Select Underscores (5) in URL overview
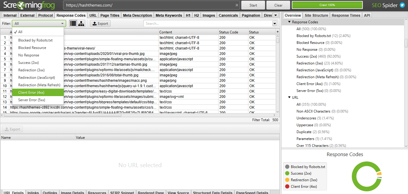Image resolution: width=408 pixels, height=194 pixels. [315, 118]
